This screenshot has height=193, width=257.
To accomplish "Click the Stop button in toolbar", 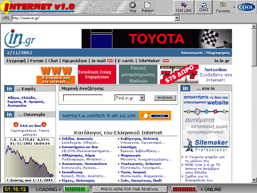I will (x=133, y=7).
